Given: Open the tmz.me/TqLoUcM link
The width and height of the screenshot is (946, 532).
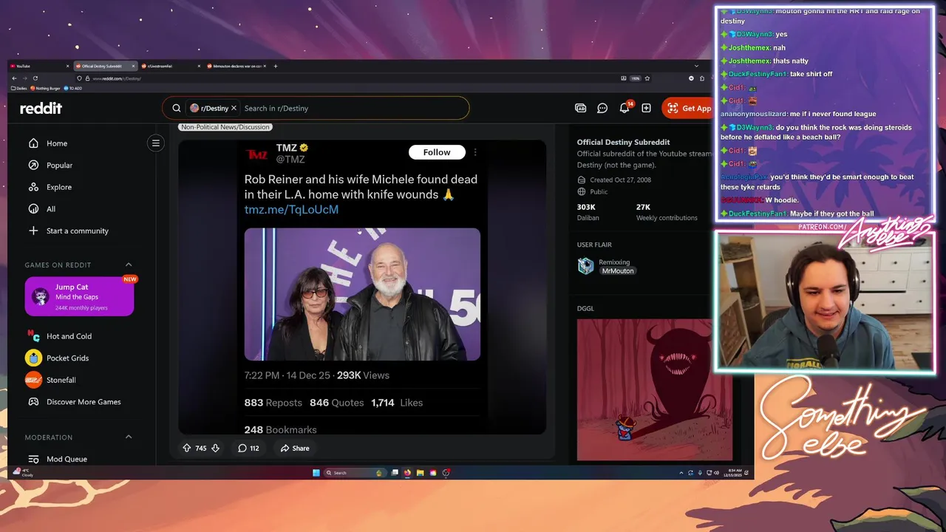Looking at the screenshot, I should click(x=291, y=210).
